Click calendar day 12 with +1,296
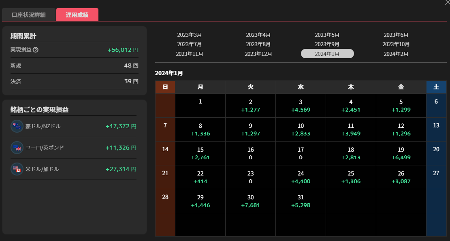 pos(401,129)
